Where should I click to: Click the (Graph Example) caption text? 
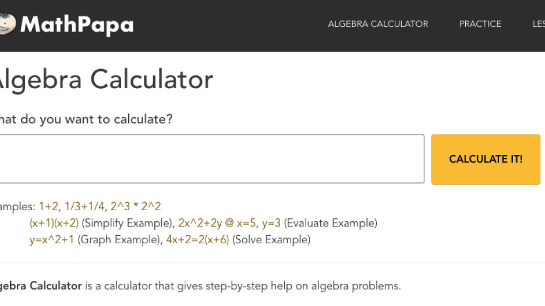click(120, 239)
